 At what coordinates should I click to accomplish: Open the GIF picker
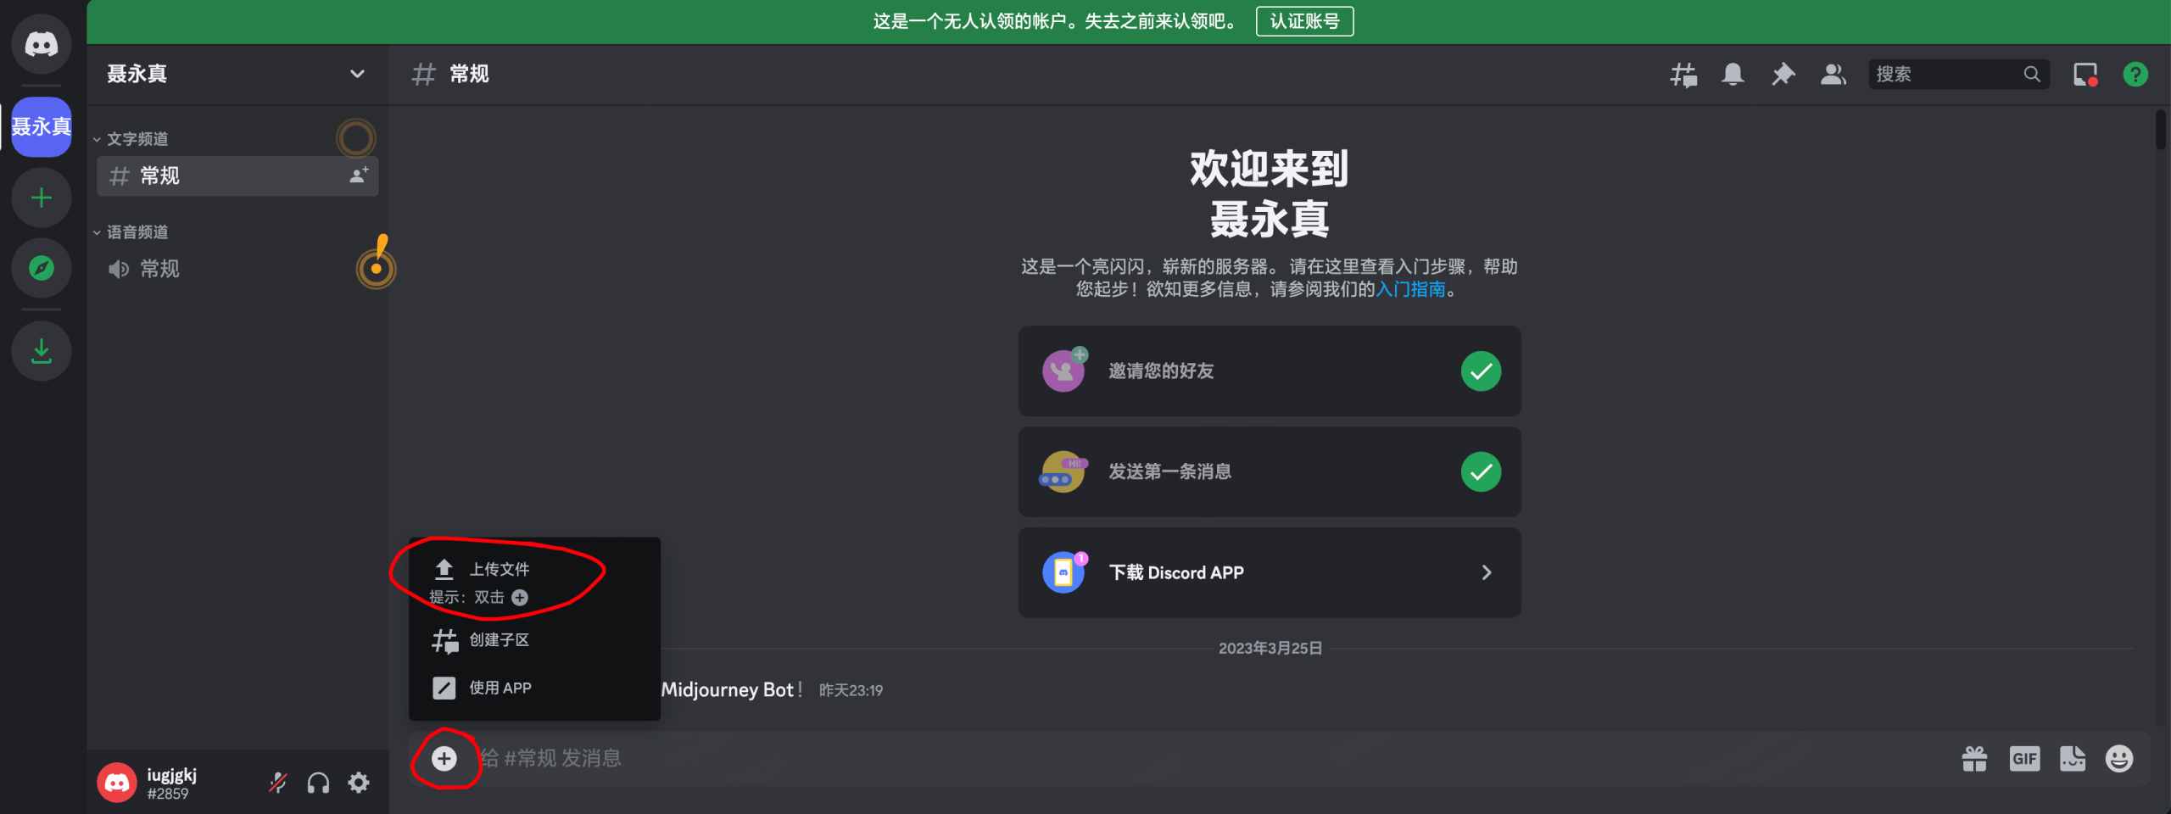pyautogui.click(x=2024, y=759)
